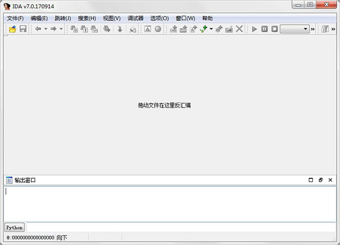Click the green plus signature icon
The image size is (340, 245).
pos(203,29)
